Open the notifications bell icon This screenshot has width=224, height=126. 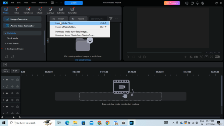click(x=197, y=3)
